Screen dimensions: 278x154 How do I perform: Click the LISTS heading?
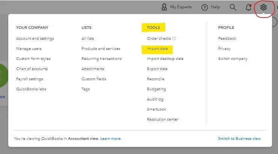pos(86,28)
